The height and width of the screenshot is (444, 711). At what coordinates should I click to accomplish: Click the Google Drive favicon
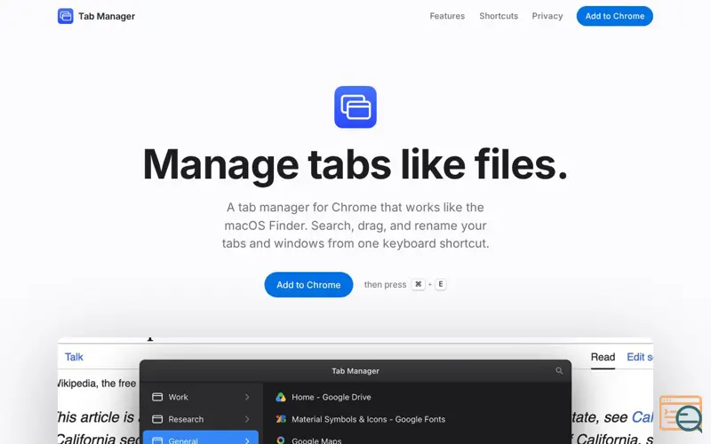281,397
